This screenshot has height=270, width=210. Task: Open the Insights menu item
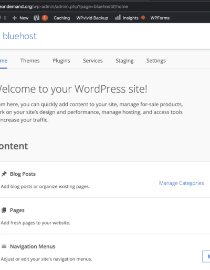click(x=131, y=18)
